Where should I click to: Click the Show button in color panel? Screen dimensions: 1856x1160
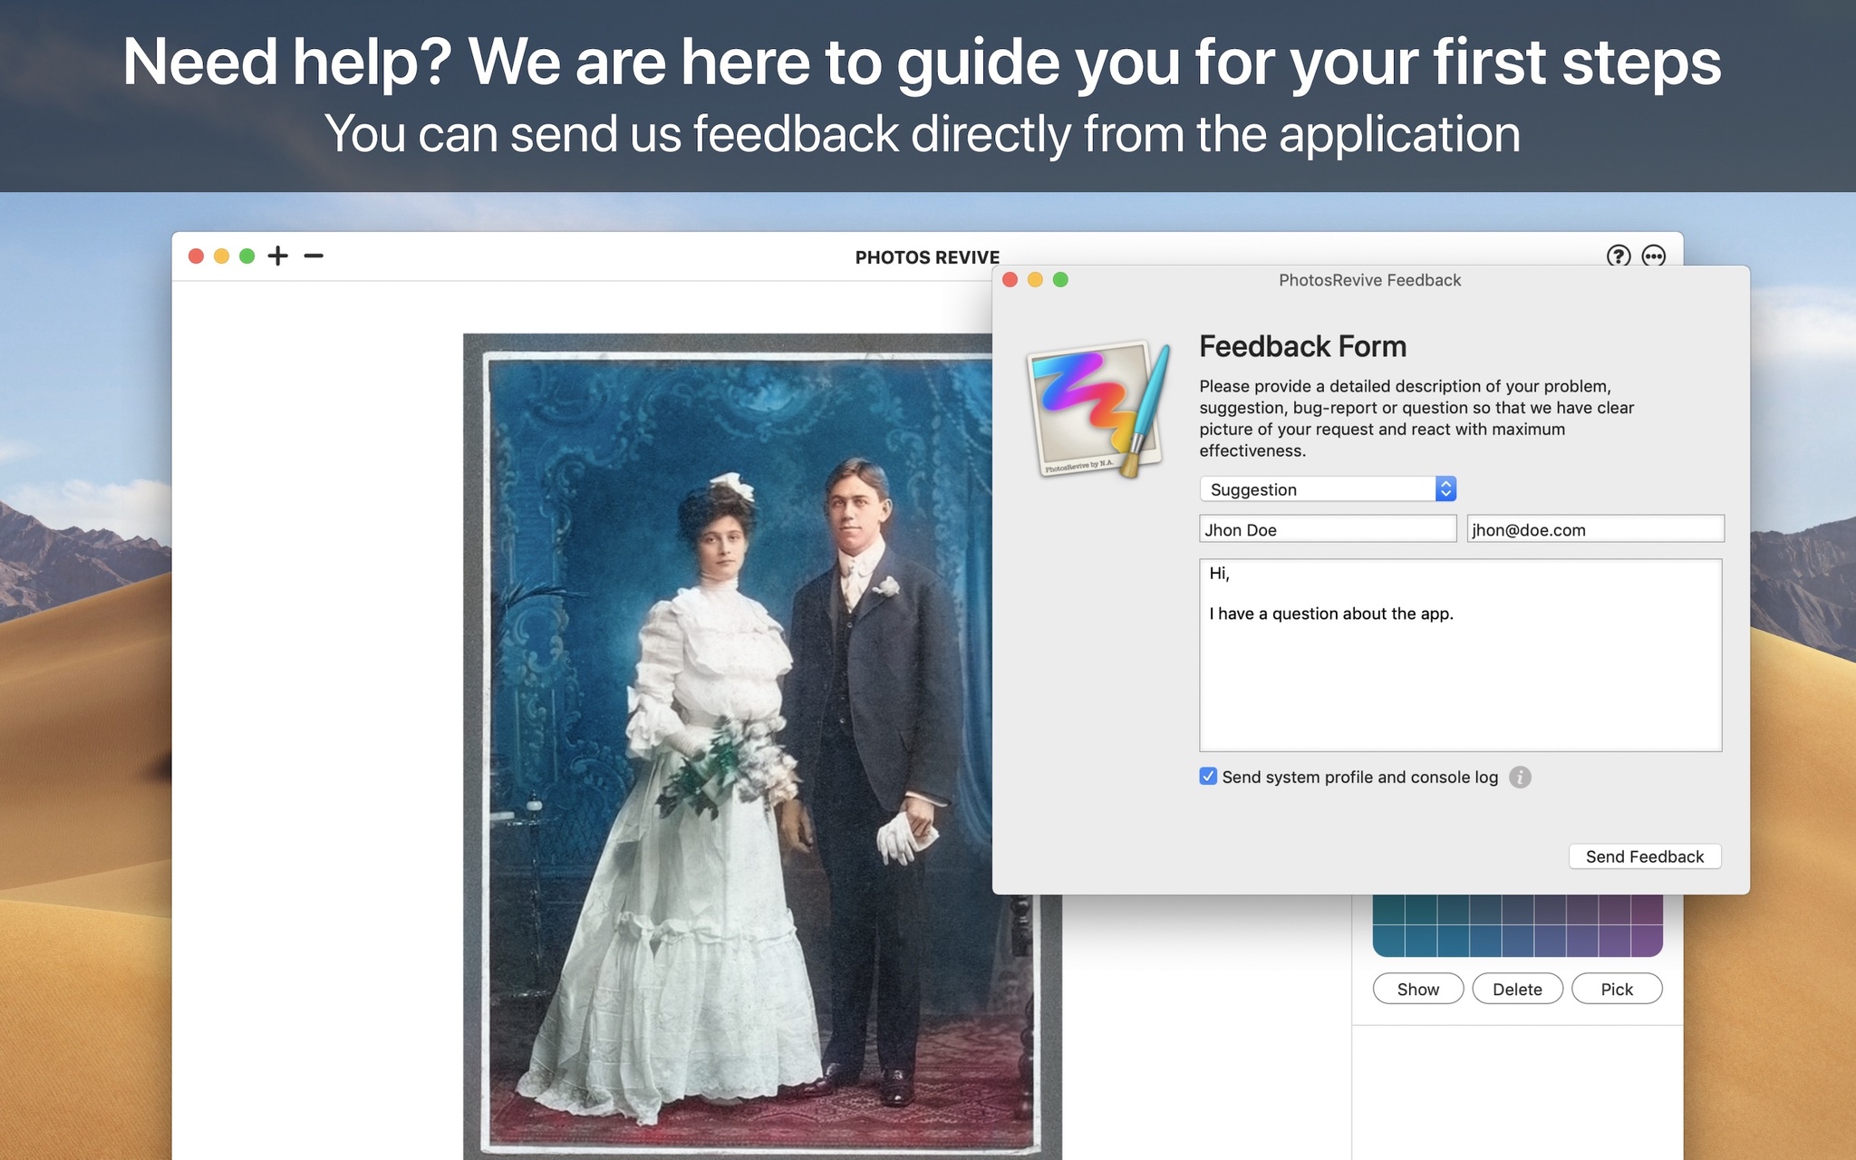(x=1416, y=988)
